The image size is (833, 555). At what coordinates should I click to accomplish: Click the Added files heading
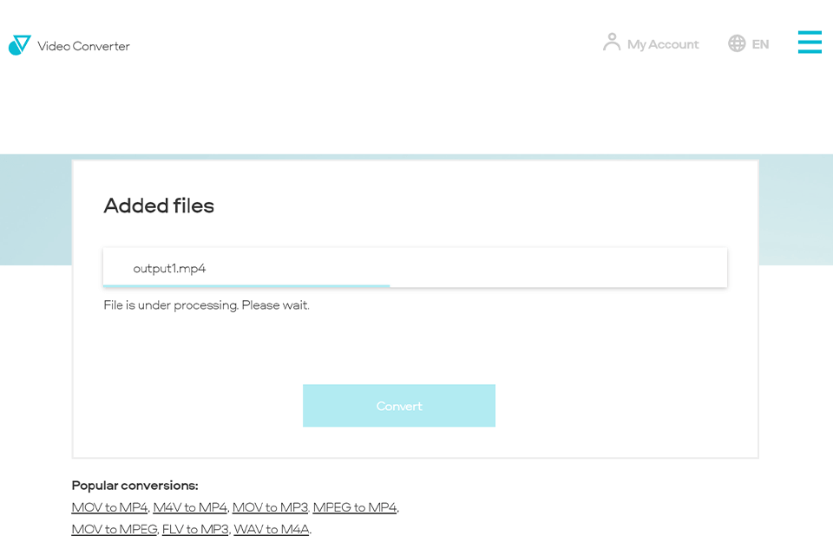click(x=159, y=206)
